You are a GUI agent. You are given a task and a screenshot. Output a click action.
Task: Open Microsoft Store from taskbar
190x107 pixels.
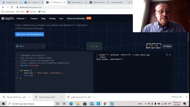pos(85,104)
